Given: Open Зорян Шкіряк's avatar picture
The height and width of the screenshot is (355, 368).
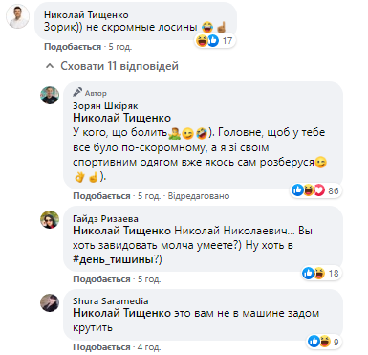Looking at the screenshot, I should pyautogui.click(x=50, y=95).
